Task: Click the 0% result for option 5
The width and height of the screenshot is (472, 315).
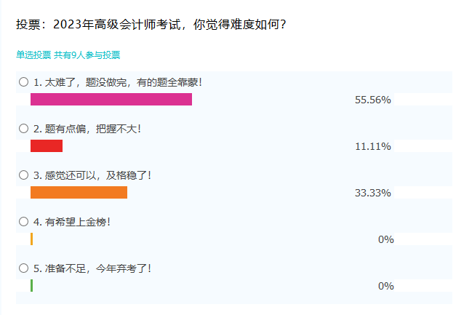Action: (385, 286)
